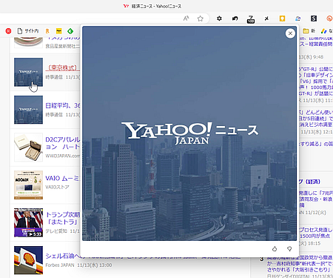Click the thumbs down icon in popup

coord(289,248)
